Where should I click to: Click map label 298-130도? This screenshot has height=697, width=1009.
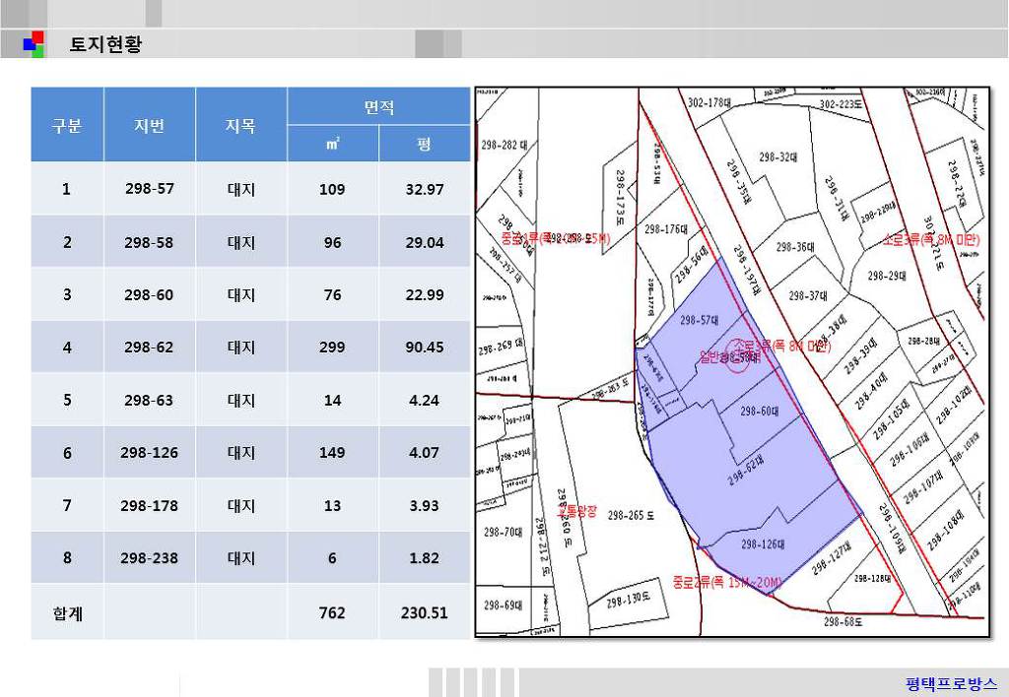tap(628, 600)
